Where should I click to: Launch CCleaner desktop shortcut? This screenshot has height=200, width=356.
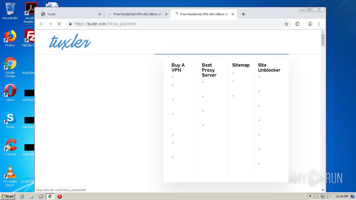(x=10, y=147)
